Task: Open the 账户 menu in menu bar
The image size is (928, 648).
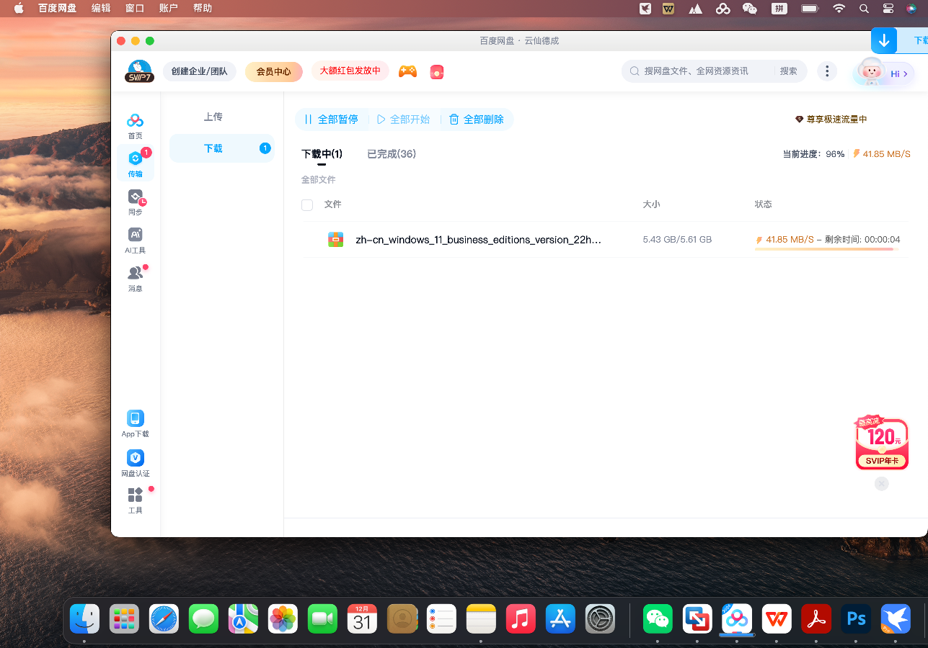Action: click(169, 9)
